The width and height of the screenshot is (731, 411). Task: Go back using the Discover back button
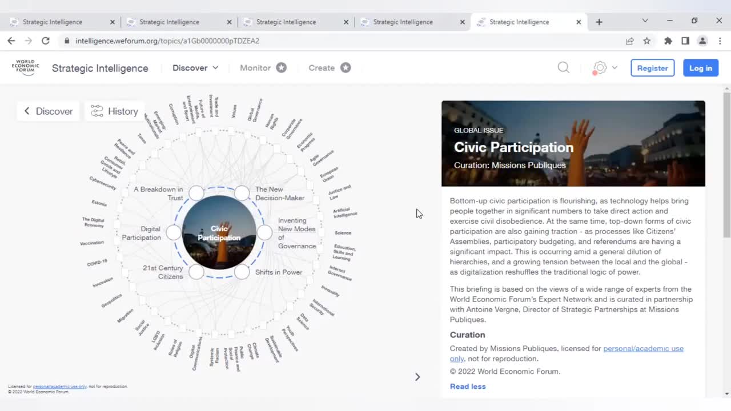(x=48, y=111)
